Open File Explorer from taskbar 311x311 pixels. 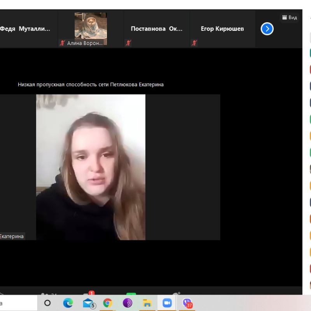click(x=147, y=303)
